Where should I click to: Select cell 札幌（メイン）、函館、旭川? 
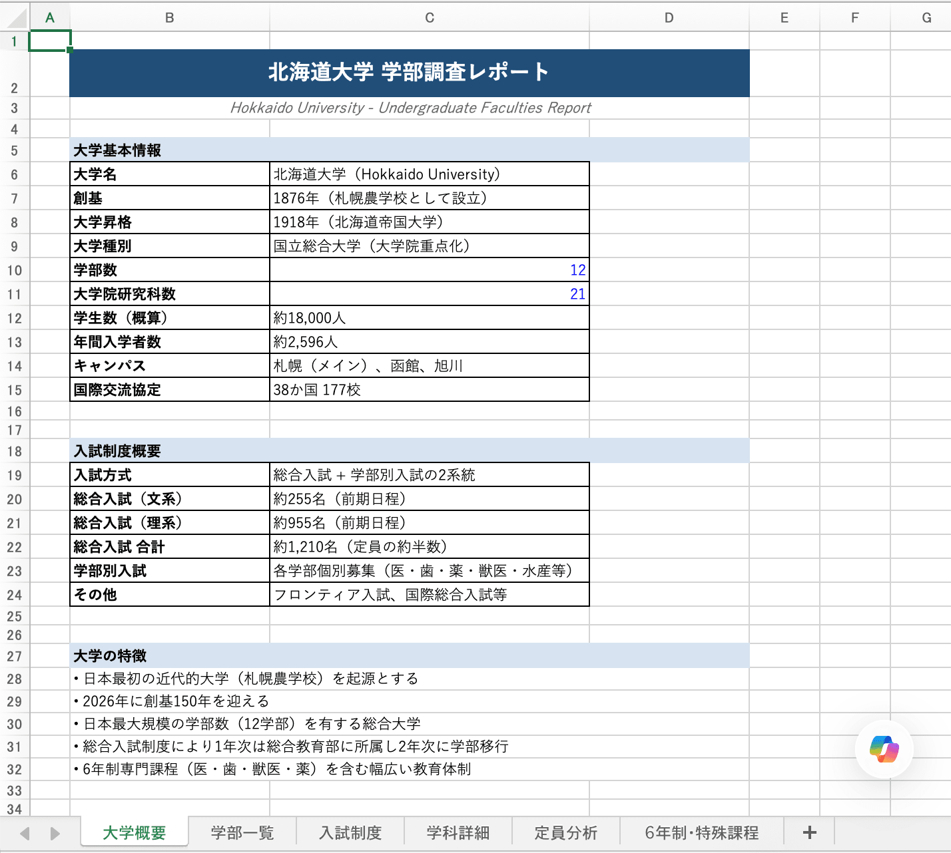pyautogui.click(x=430, y=366)
